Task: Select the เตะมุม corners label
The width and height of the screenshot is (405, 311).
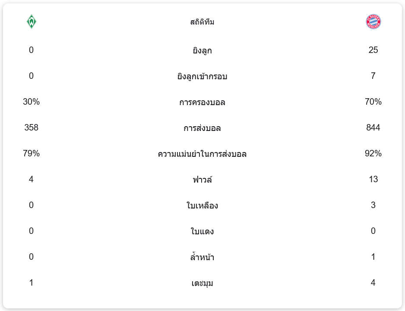Action: [x=202, y=283]
